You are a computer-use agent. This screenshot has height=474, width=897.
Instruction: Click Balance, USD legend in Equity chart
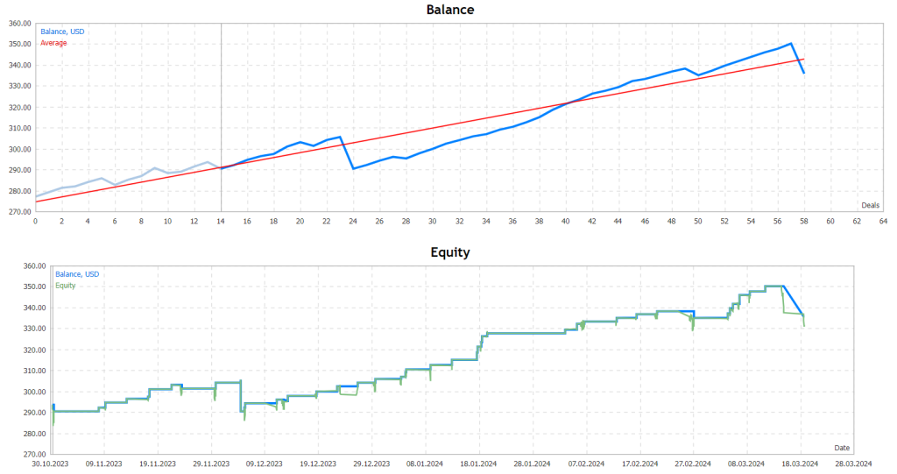pos(77,274)
